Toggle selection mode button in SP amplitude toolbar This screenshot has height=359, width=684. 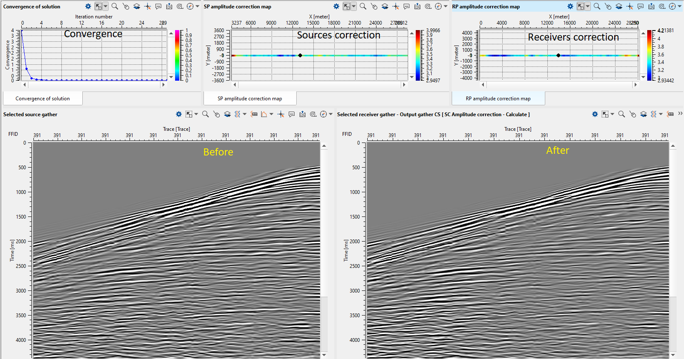346,7
